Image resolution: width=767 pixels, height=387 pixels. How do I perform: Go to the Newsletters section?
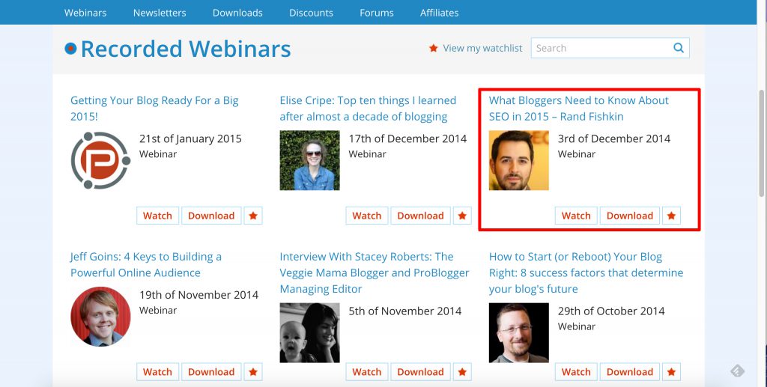tap(160, 13)
